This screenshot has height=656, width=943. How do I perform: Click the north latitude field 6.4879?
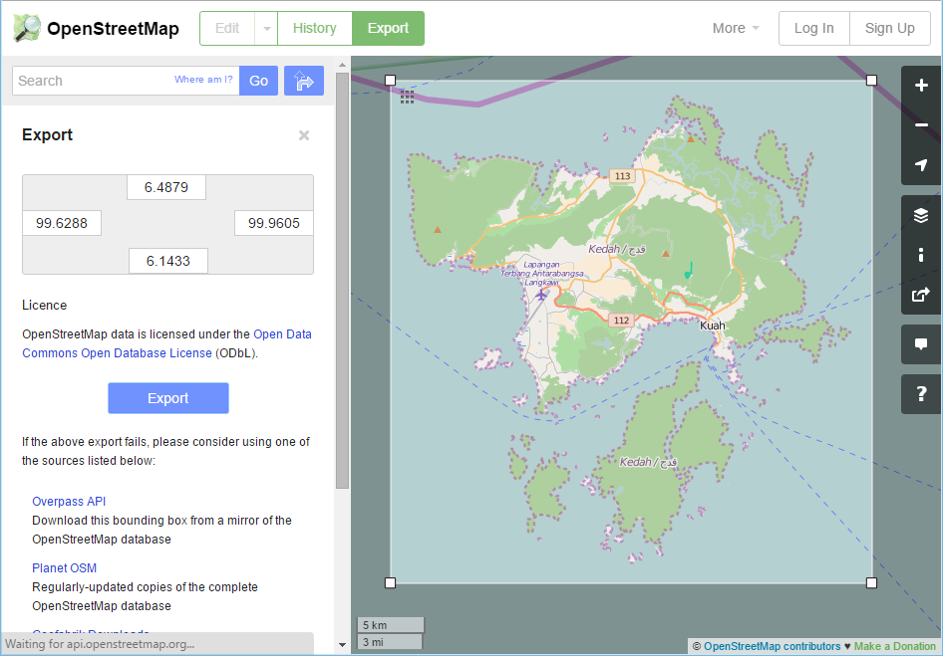tap(166, 187)
